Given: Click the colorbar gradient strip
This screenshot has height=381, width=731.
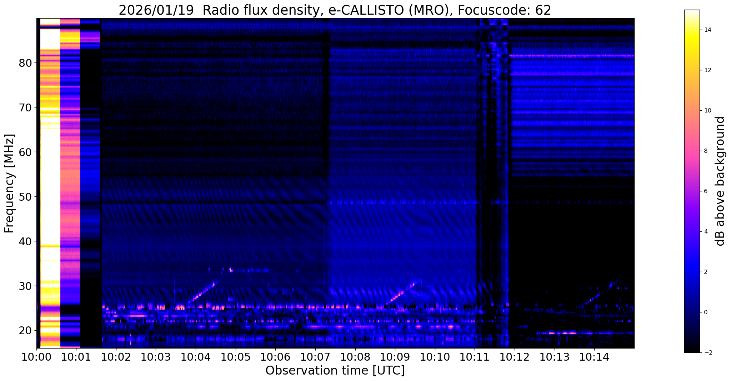Looking at the screenshot, I should pos(692,181).
